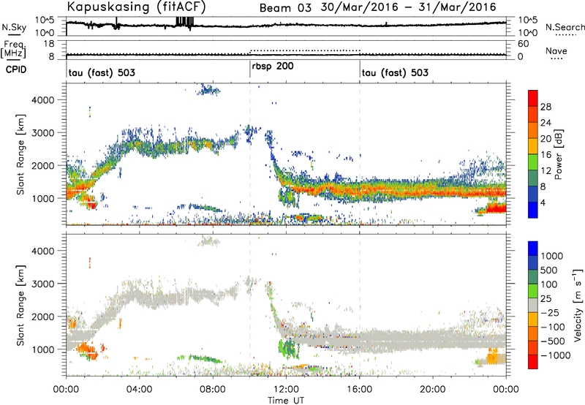Click the 'rbsp 200' CPID label

[273, 67]
